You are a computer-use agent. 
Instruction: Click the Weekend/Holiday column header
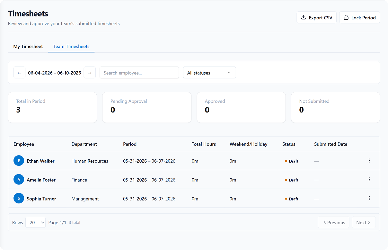[248, 144]
